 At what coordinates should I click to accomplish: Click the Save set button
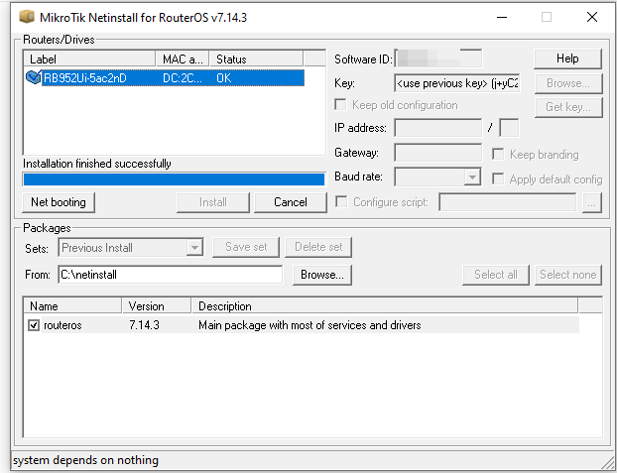[x=246, y=247]
